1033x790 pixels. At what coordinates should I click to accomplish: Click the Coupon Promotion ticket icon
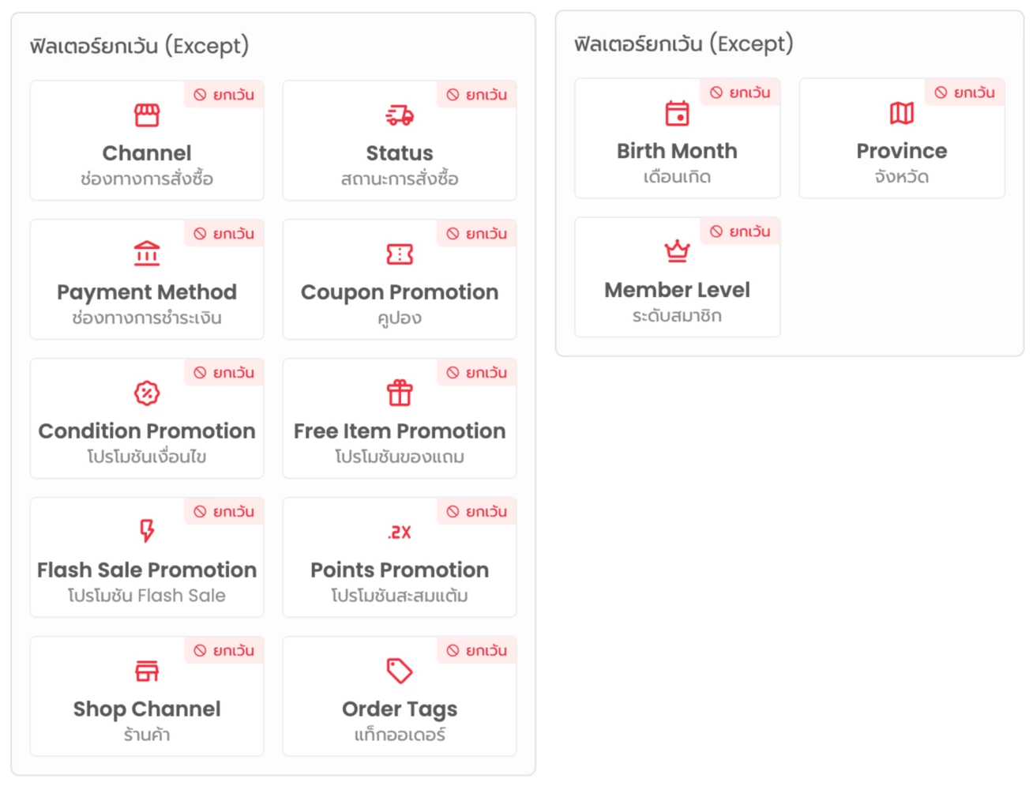(400, 254)
